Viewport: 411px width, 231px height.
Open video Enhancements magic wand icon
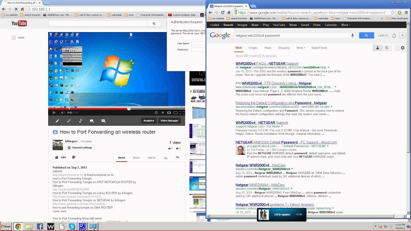pyautogui.click(x=69, y=121)
